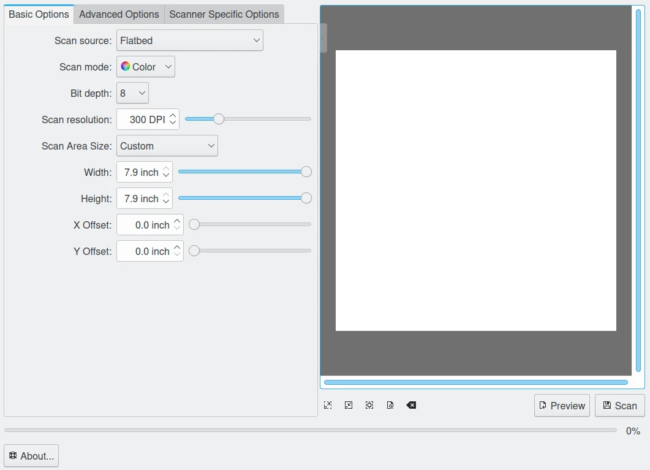Screen dimensions: 650x470
Task: Click the vertical scrollbar of the preview
Action: [x=638, y=190]
